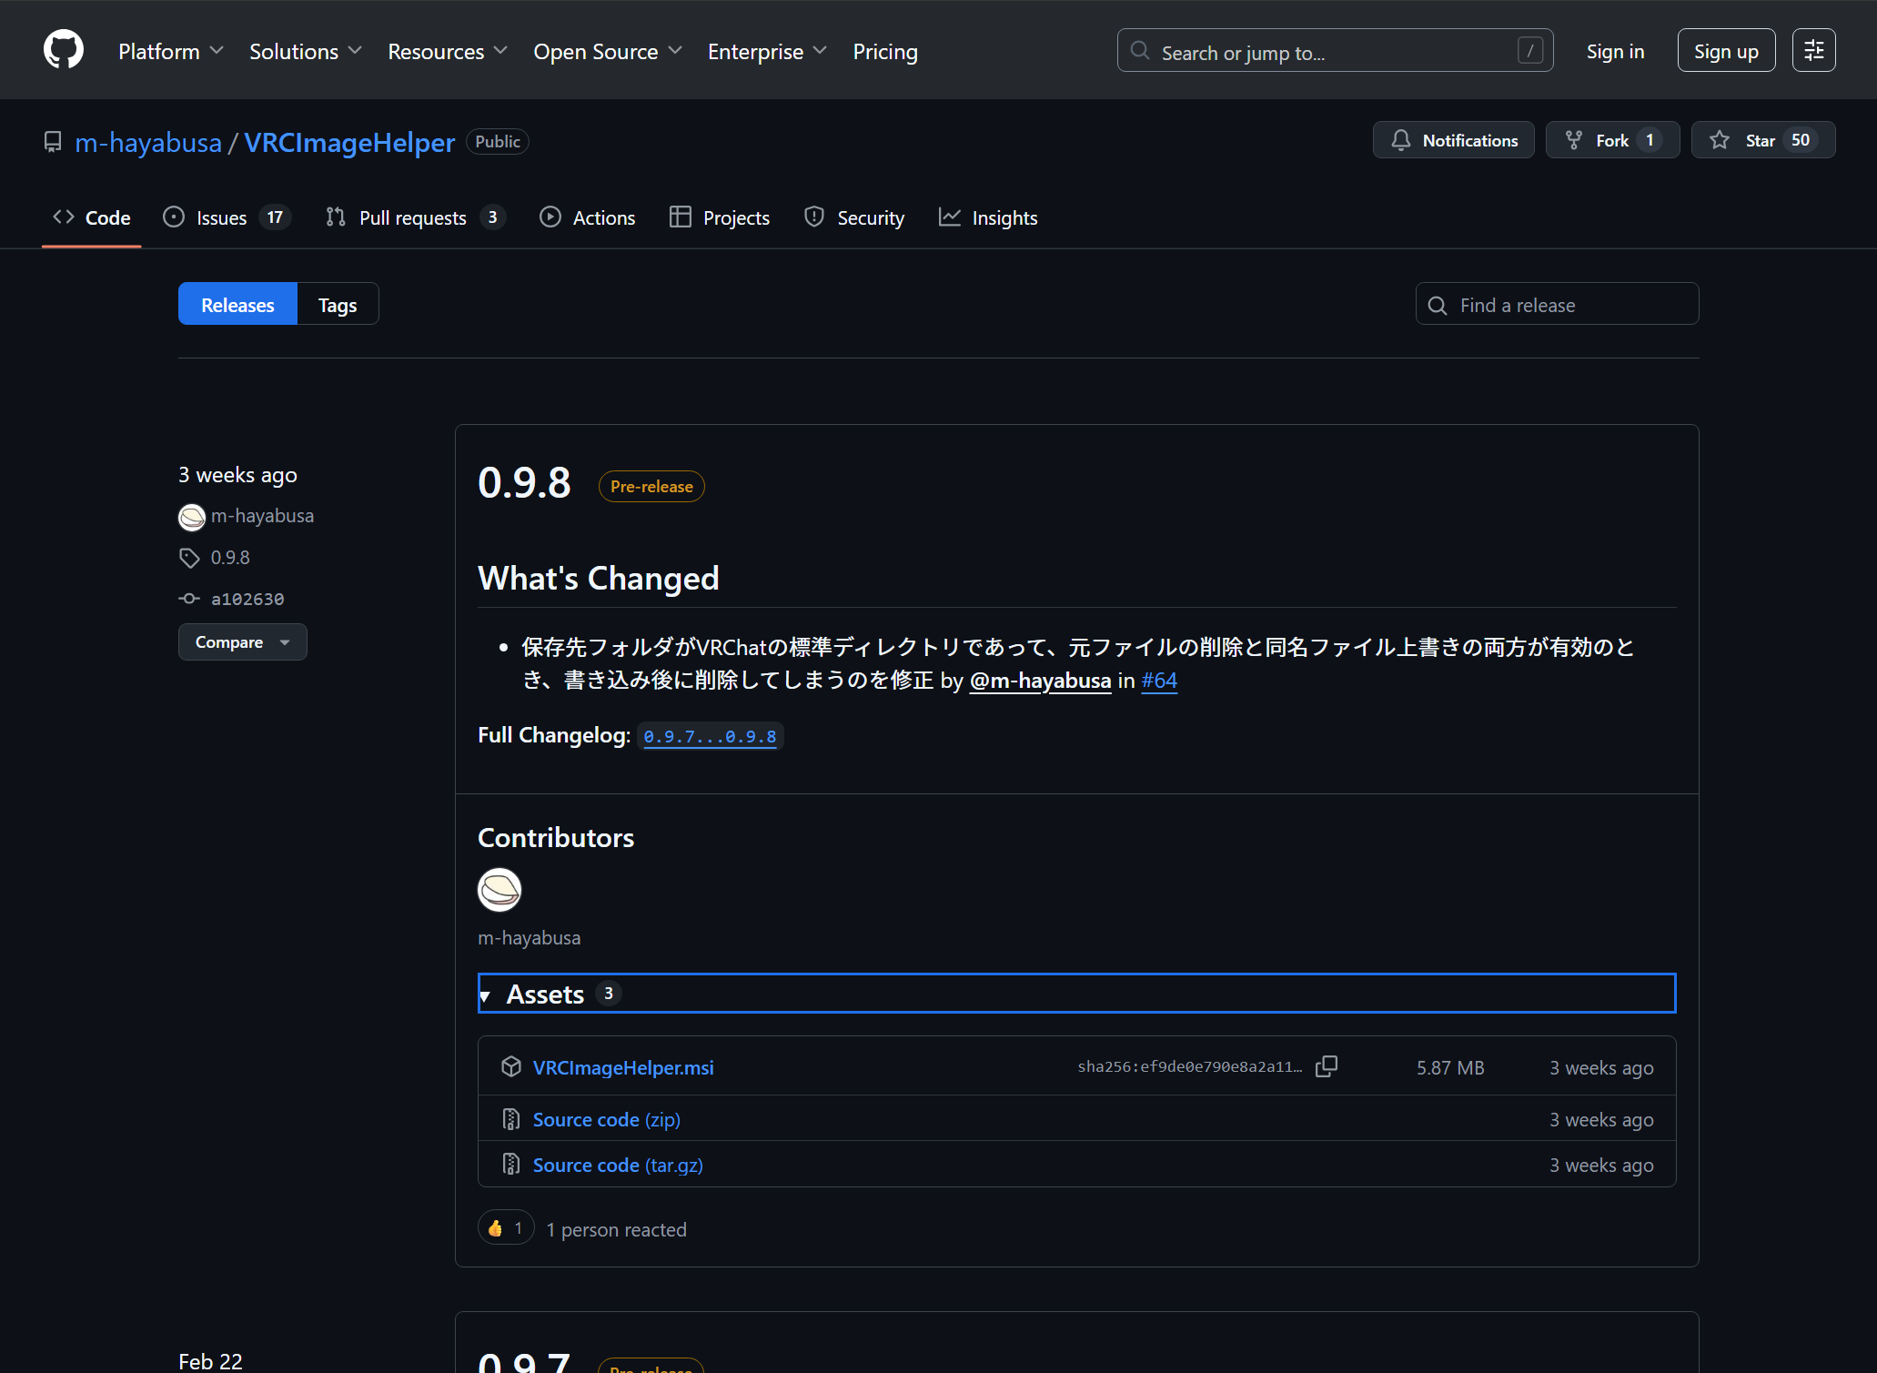Viewport: 1877px width, 1373px height.
Task: Open the Pull requests tab
Action: (x=413, y=217)
